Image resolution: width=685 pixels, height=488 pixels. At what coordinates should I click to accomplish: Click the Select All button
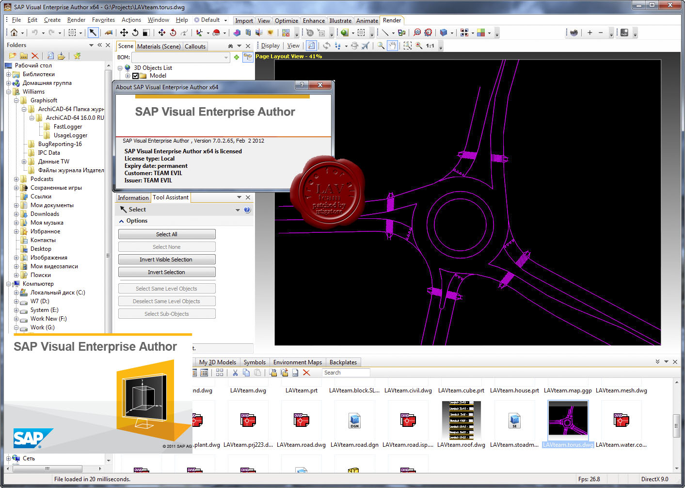[167, 234]
